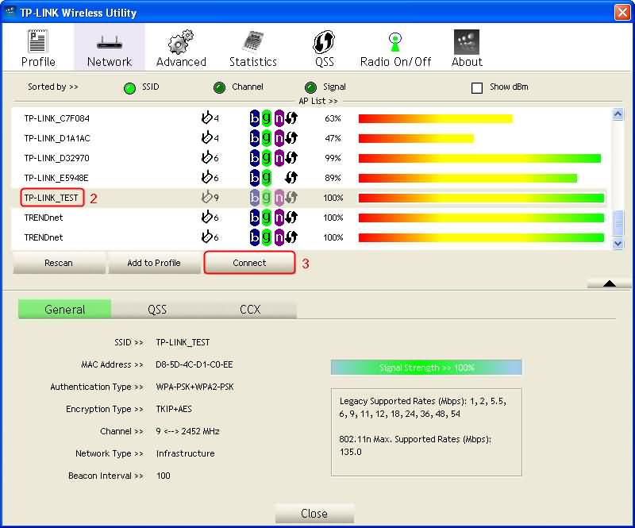The image size is (635, 528).
Task: Open the Advanced settings section
Action: pyautogui.click(x=181, y=48)
